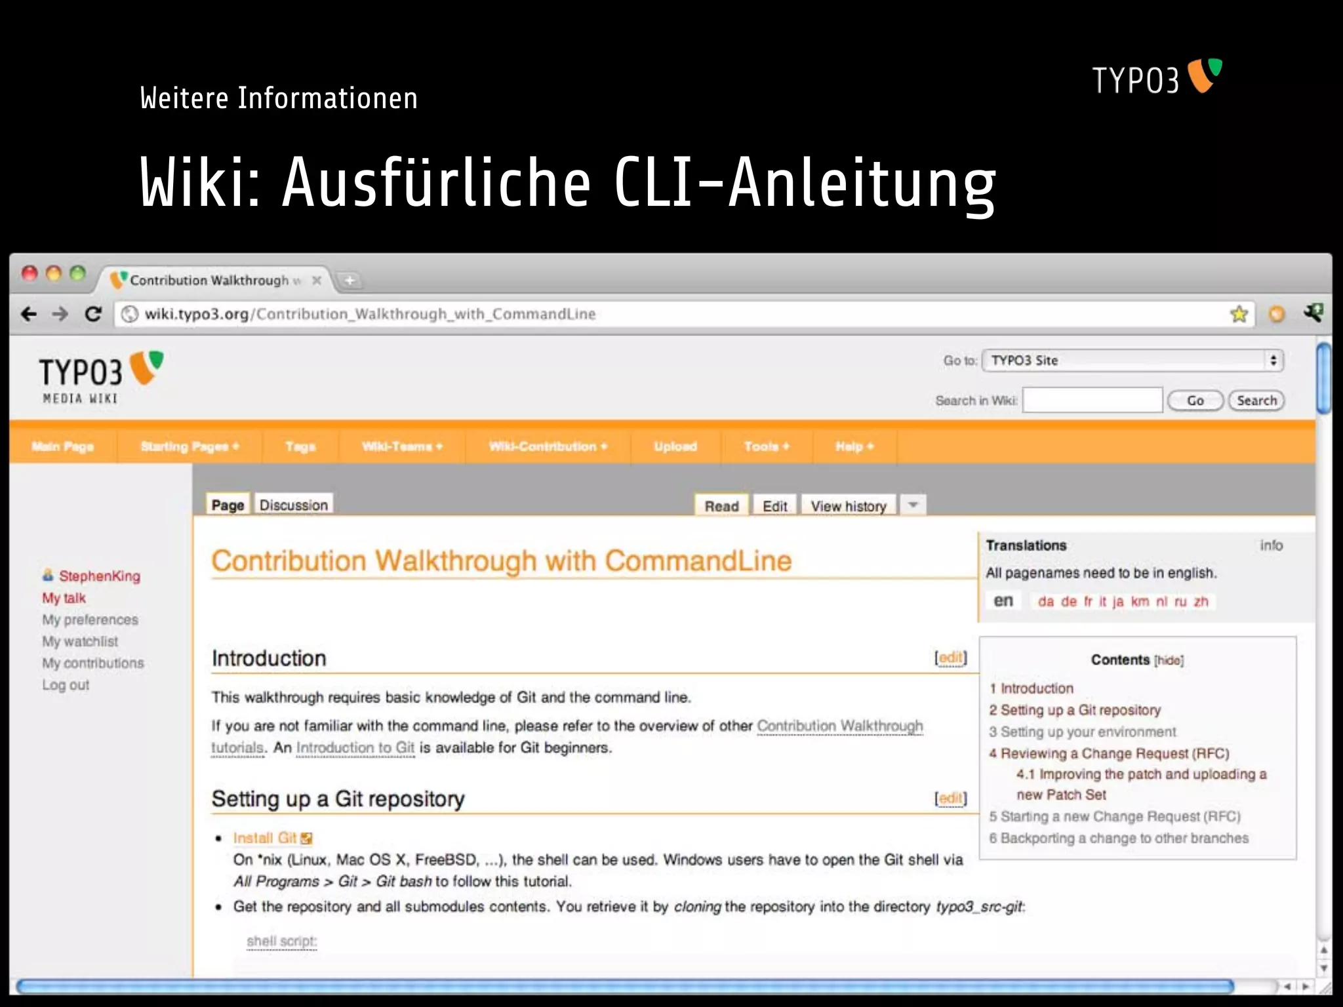The width and height of the screenshot is (1343, 1007).
Task: Click the browser back arrow
Action: coord(29,314)
